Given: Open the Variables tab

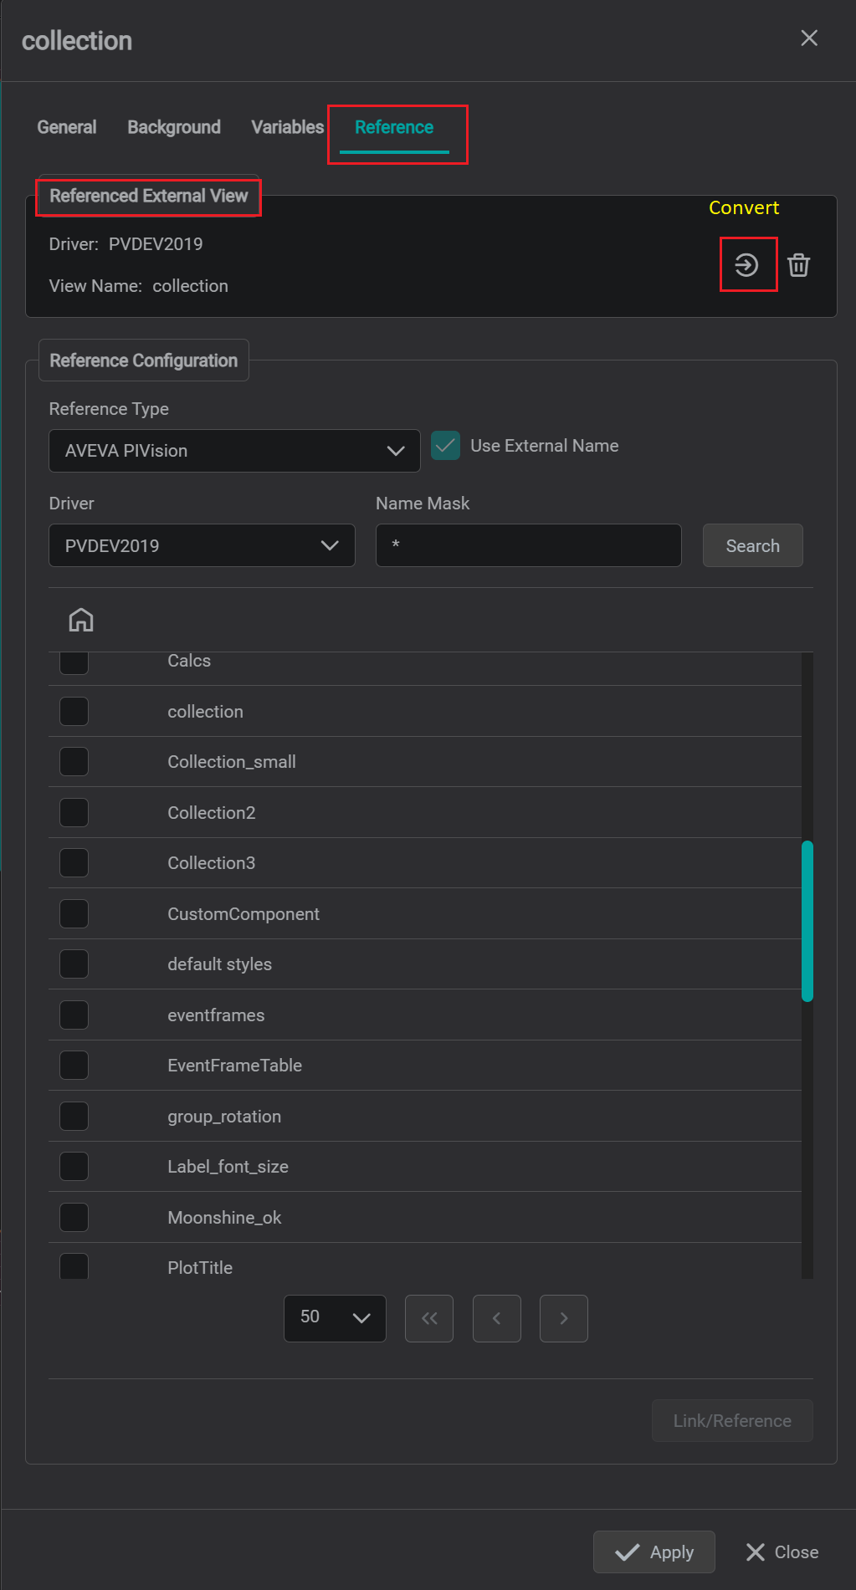Looking at the screenshot, I should pyautogui.click(x=287, y=127).
